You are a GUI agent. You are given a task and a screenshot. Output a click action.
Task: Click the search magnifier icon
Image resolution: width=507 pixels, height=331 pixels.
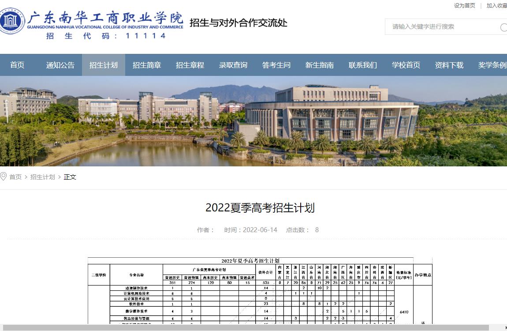(503, 27)
